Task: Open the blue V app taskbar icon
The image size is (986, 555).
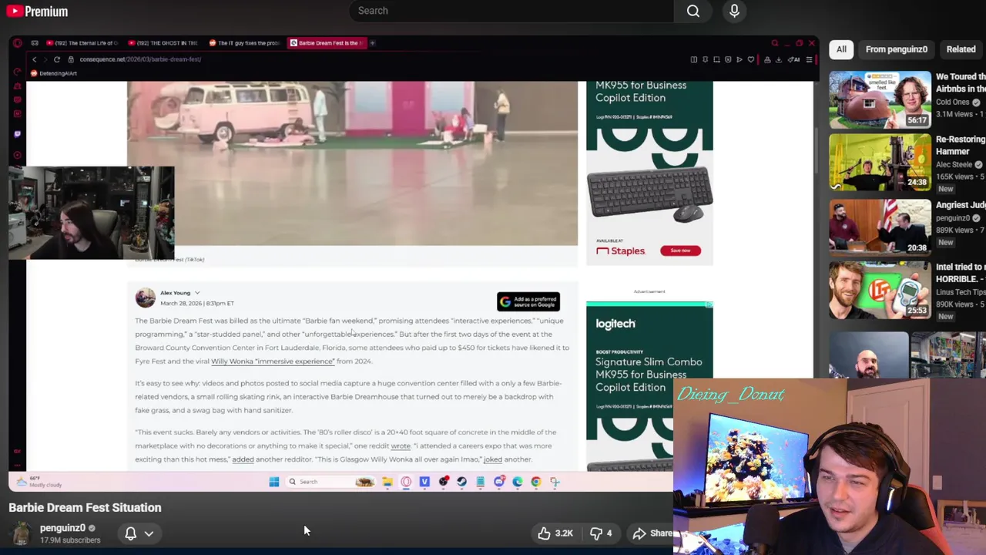Action: click(424, 482)
